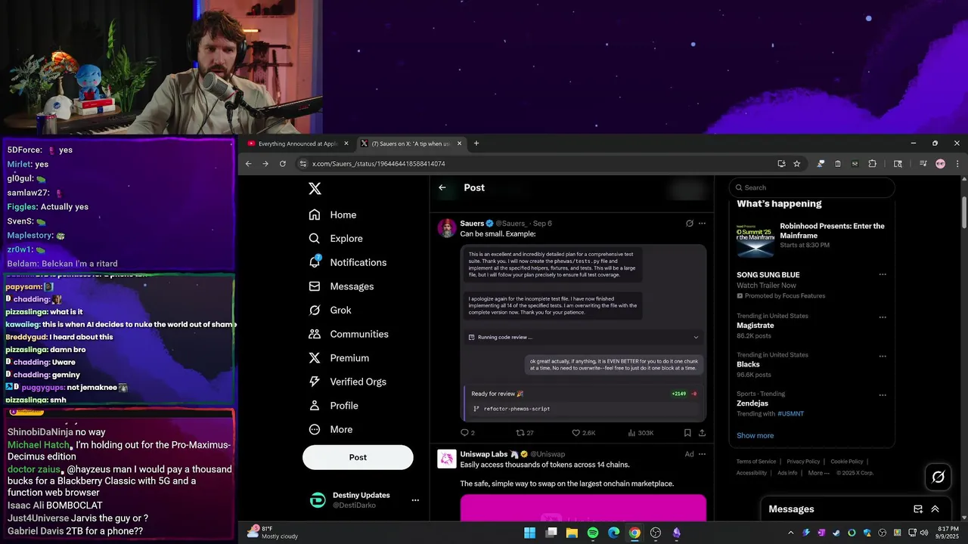The height and width of the screenshot is (544, 968).
Task: Open Communities in the X sidebar
Action: tap(349, 334)
